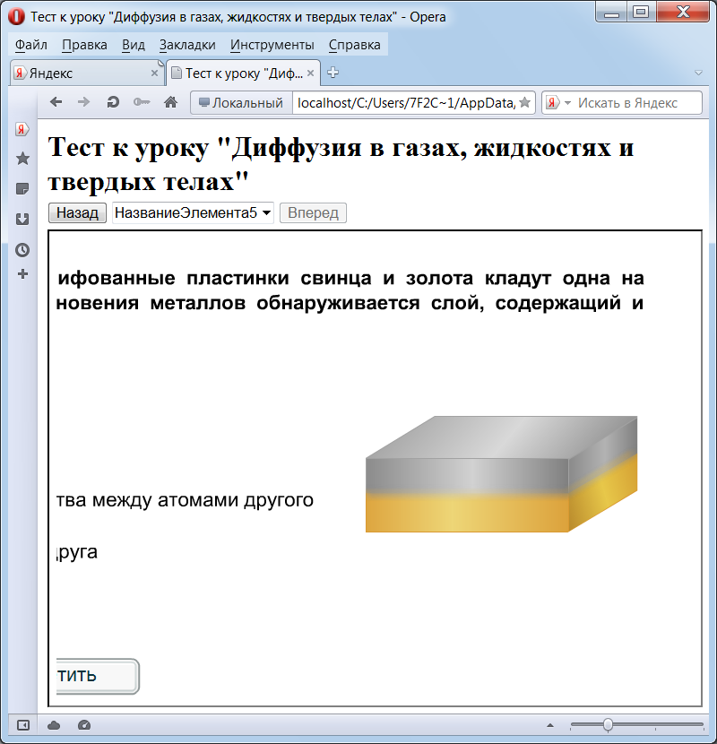
Task: Minimize the Opera window
Action: (611, 13)
